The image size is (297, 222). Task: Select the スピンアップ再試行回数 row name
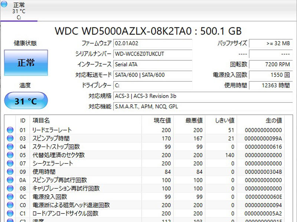coord(59,180)
